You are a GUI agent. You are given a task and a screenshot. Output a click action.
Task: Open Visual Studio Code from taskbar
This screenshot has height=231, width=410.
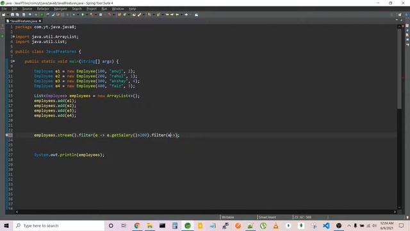326,225
